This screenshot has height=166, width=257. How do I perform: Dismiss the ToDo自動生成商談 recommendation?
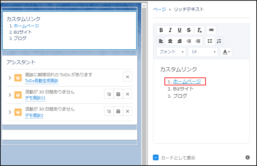[x=128, y=77]
